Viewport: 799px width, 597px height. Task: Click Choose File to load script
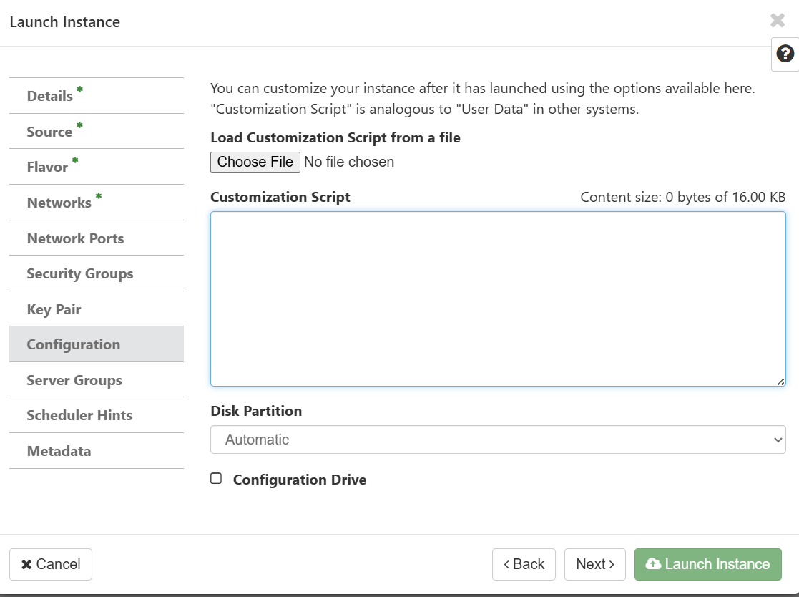255,162
